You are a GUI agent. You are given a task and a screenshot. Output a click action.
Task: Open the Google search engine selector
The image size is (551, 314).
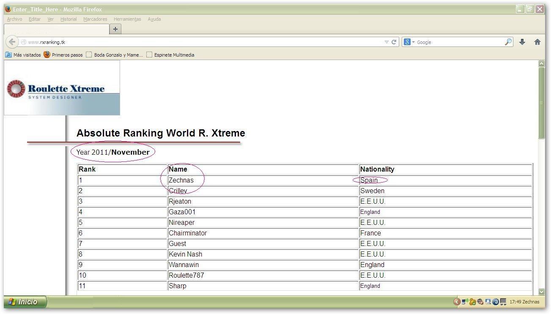[409, 42]
